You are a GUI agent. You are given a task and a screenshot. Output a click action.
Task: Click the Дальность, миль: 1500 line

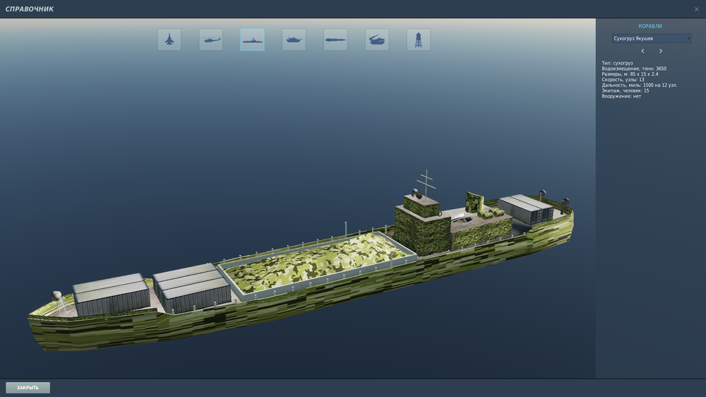point(640,85)
